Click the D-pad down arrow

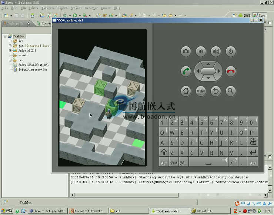(x=208, y=78)
